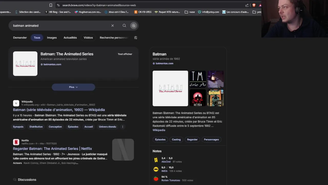Open Sélection des candi bookmark
The image size is (328, 185).
click(x=28, y=12)
